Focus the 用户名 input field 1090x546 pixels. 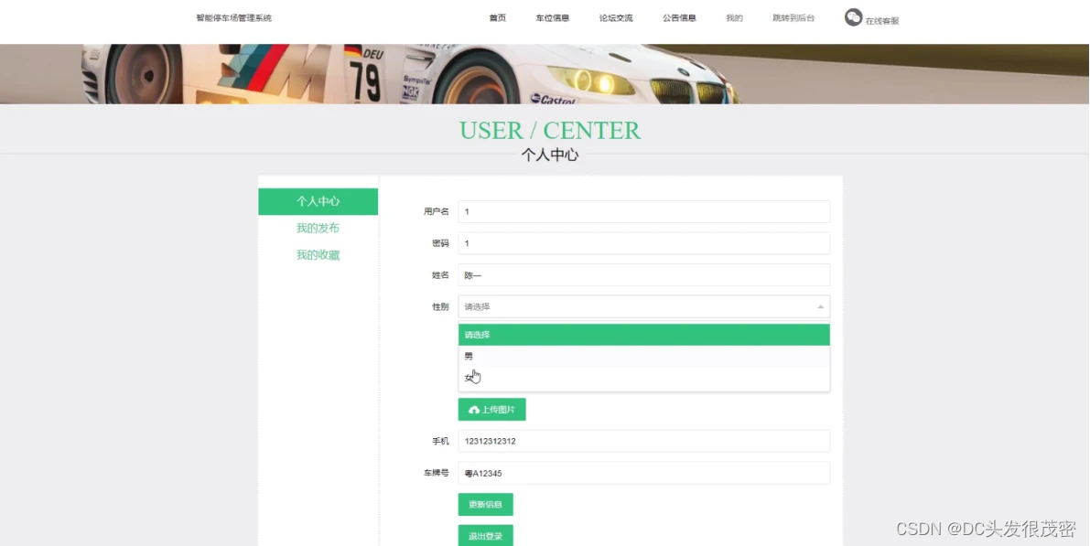tap(643, 212)
